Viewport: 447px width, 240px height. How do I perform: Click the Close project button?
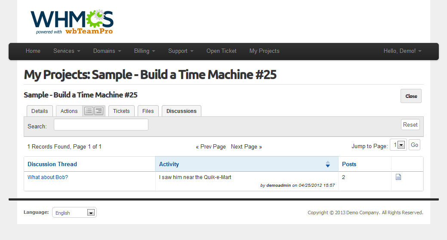point(411,96)
